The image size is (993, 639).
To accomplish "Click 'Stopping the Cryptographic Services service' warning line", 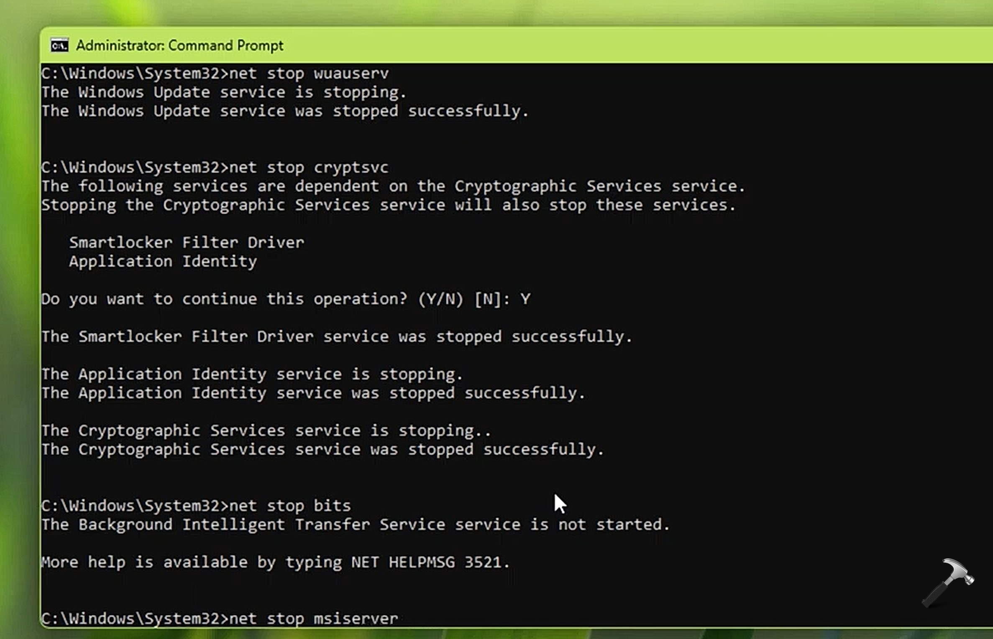I will coord(388,205).
